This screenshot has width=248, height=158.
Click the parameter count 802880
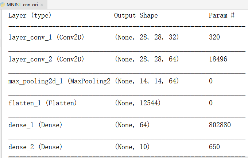[220, 125]
